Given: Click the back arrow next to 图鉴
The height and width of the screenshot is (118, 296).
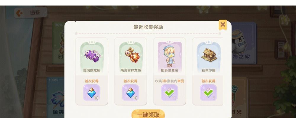Looking at the screenshot, I should click(x=20, y=13).
